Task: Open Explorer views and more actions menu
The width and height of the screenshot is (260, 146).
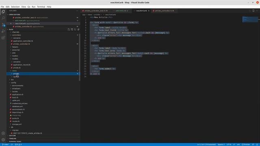Action: pyautogui.click(x=77, y=11)
